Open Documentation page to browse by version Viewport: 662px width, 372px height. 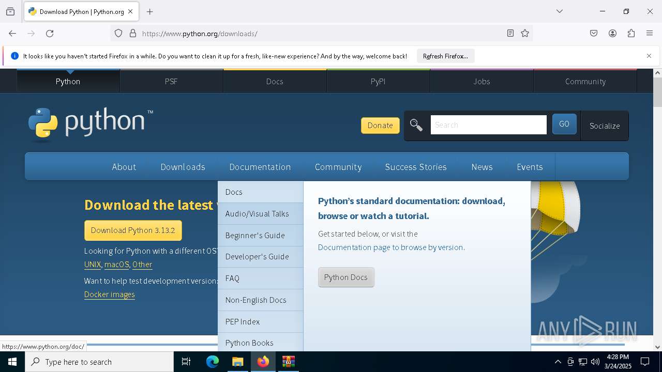390,247
